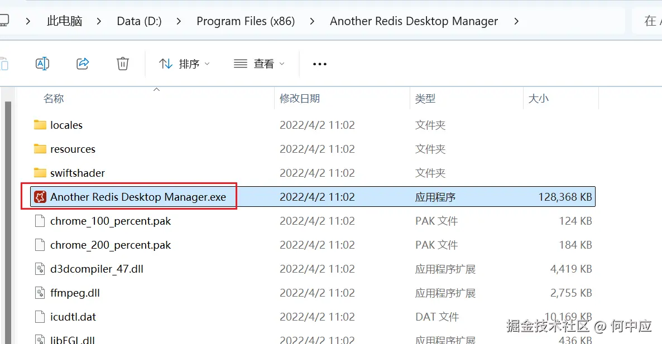Click Another Redis Desktop Manager.exe app icon
This screenshot has width=662, height=344.
click(x=40, y=197)
